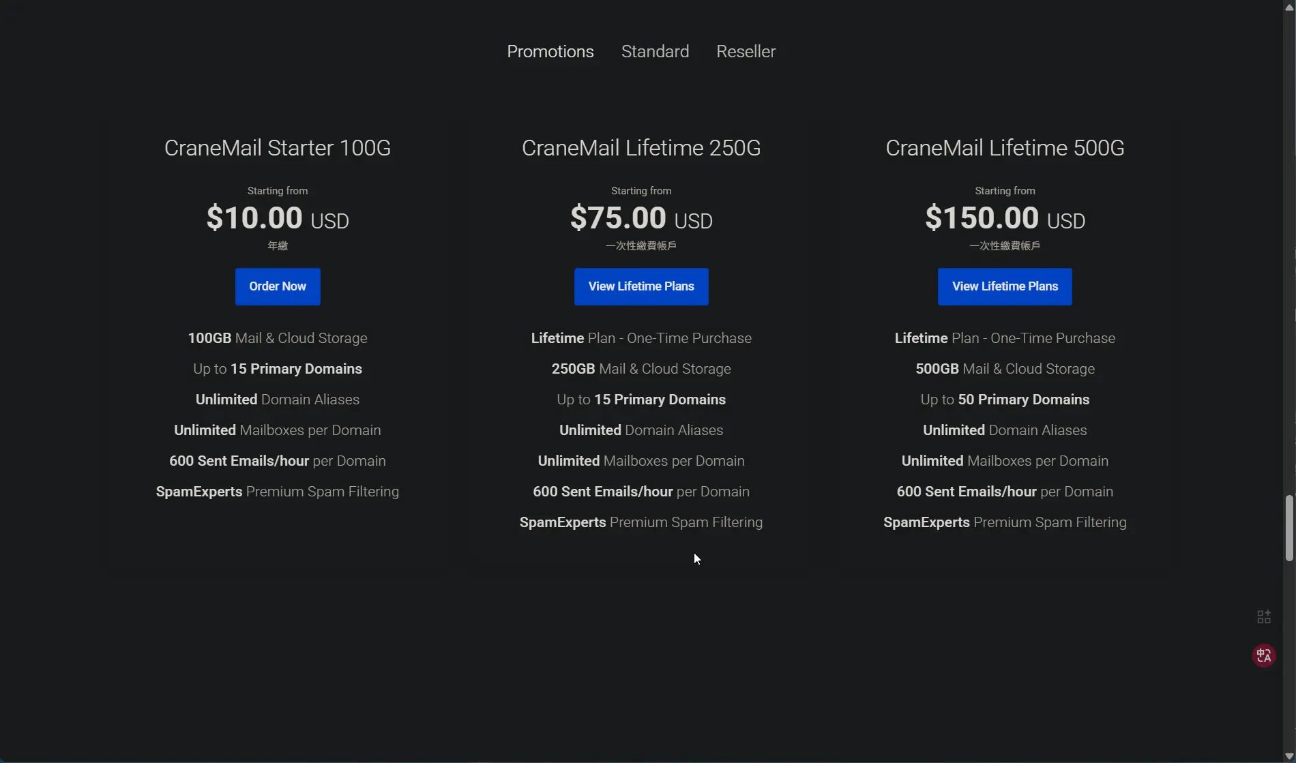The height and width of the screenshot is (763, 1296).
Task: Click the $150.00 USD price
Action: pos(1004,218)
